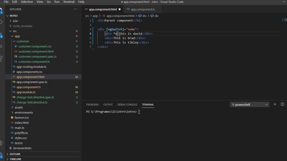This screenshot has height=161, width=287.
Task: Open .browserslistrc file
Action: pyautogui.click(x=22, y=148)
